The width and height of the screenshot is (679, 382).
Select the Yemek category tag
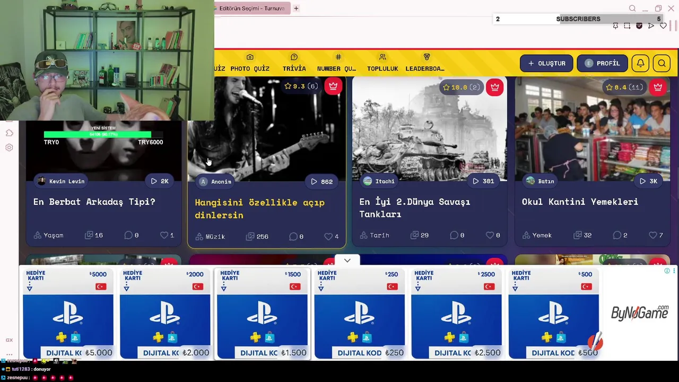(x=537, y=235)
